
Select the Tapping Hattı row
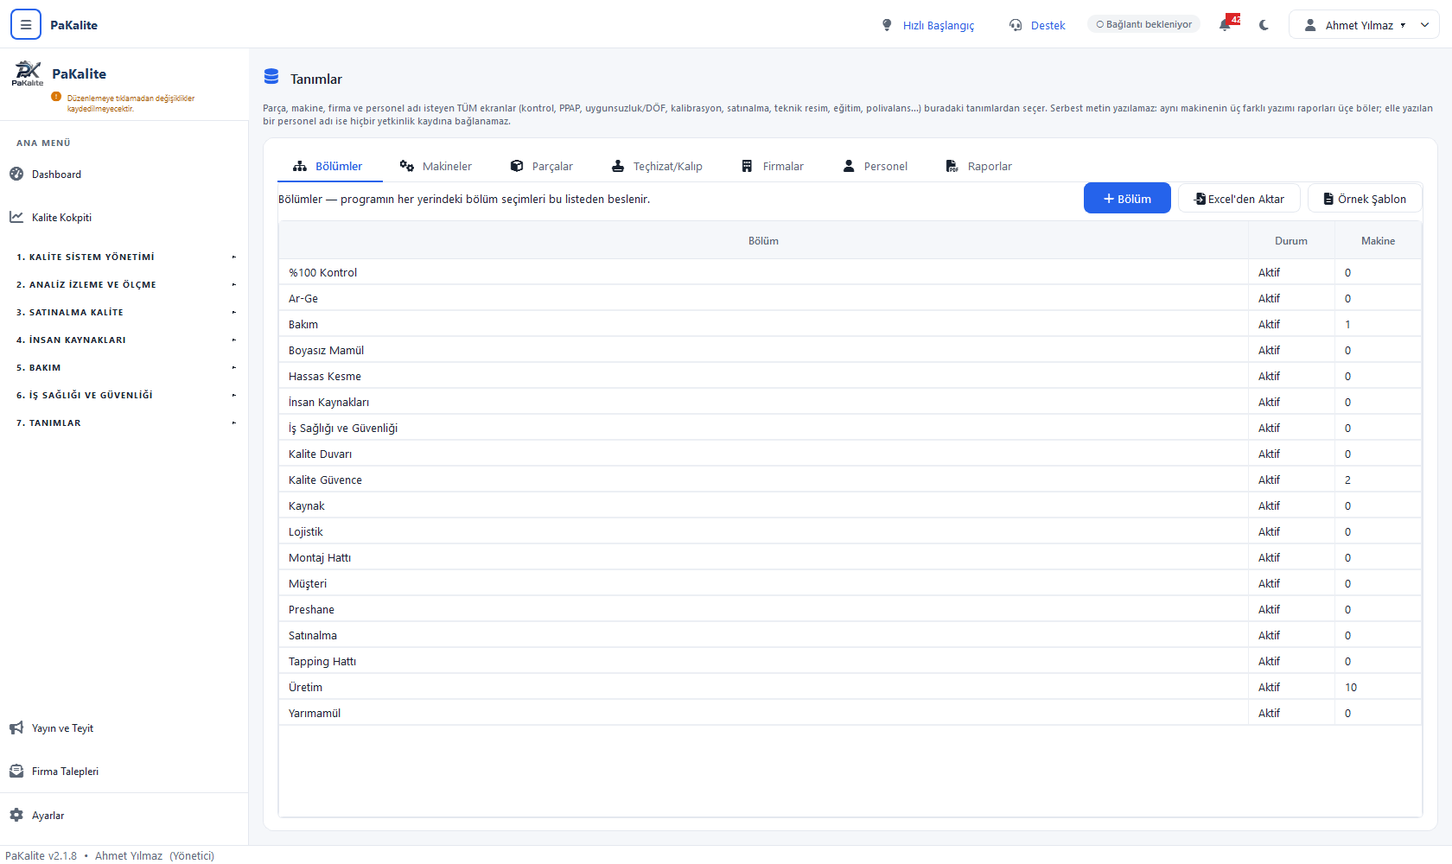coord(850,661)
